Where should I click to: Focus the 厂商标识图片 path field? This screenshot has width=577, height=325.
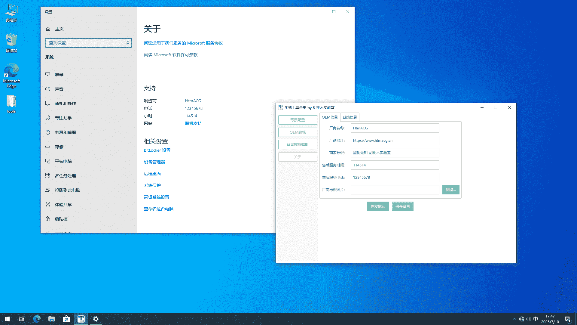pos(395,190)
